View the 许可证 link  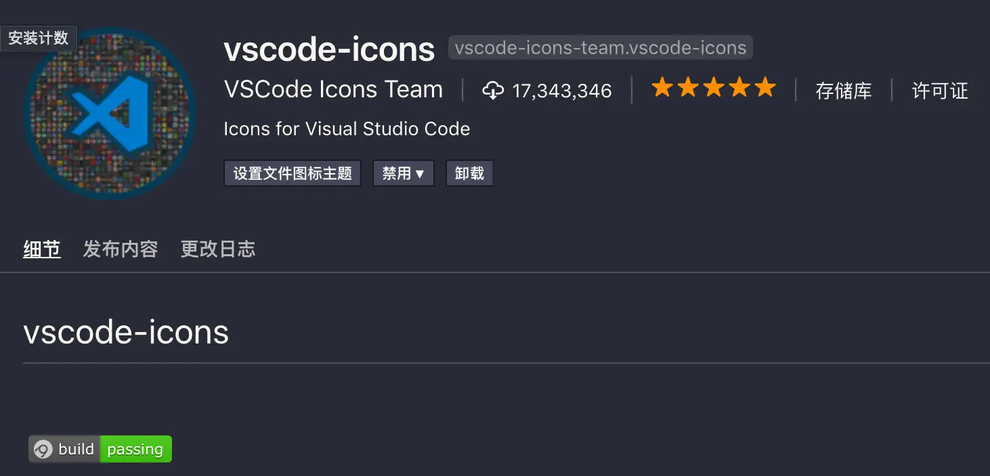point(941,91)
